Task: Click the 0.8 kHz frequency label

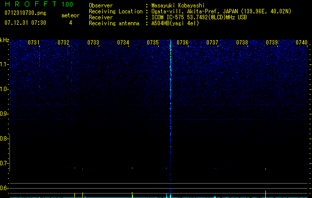Action: click(x=4, y=139)
